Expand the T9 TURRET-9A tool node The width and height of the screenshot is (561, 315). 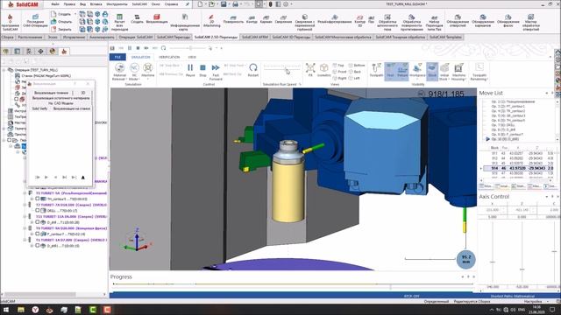[25, 228]
